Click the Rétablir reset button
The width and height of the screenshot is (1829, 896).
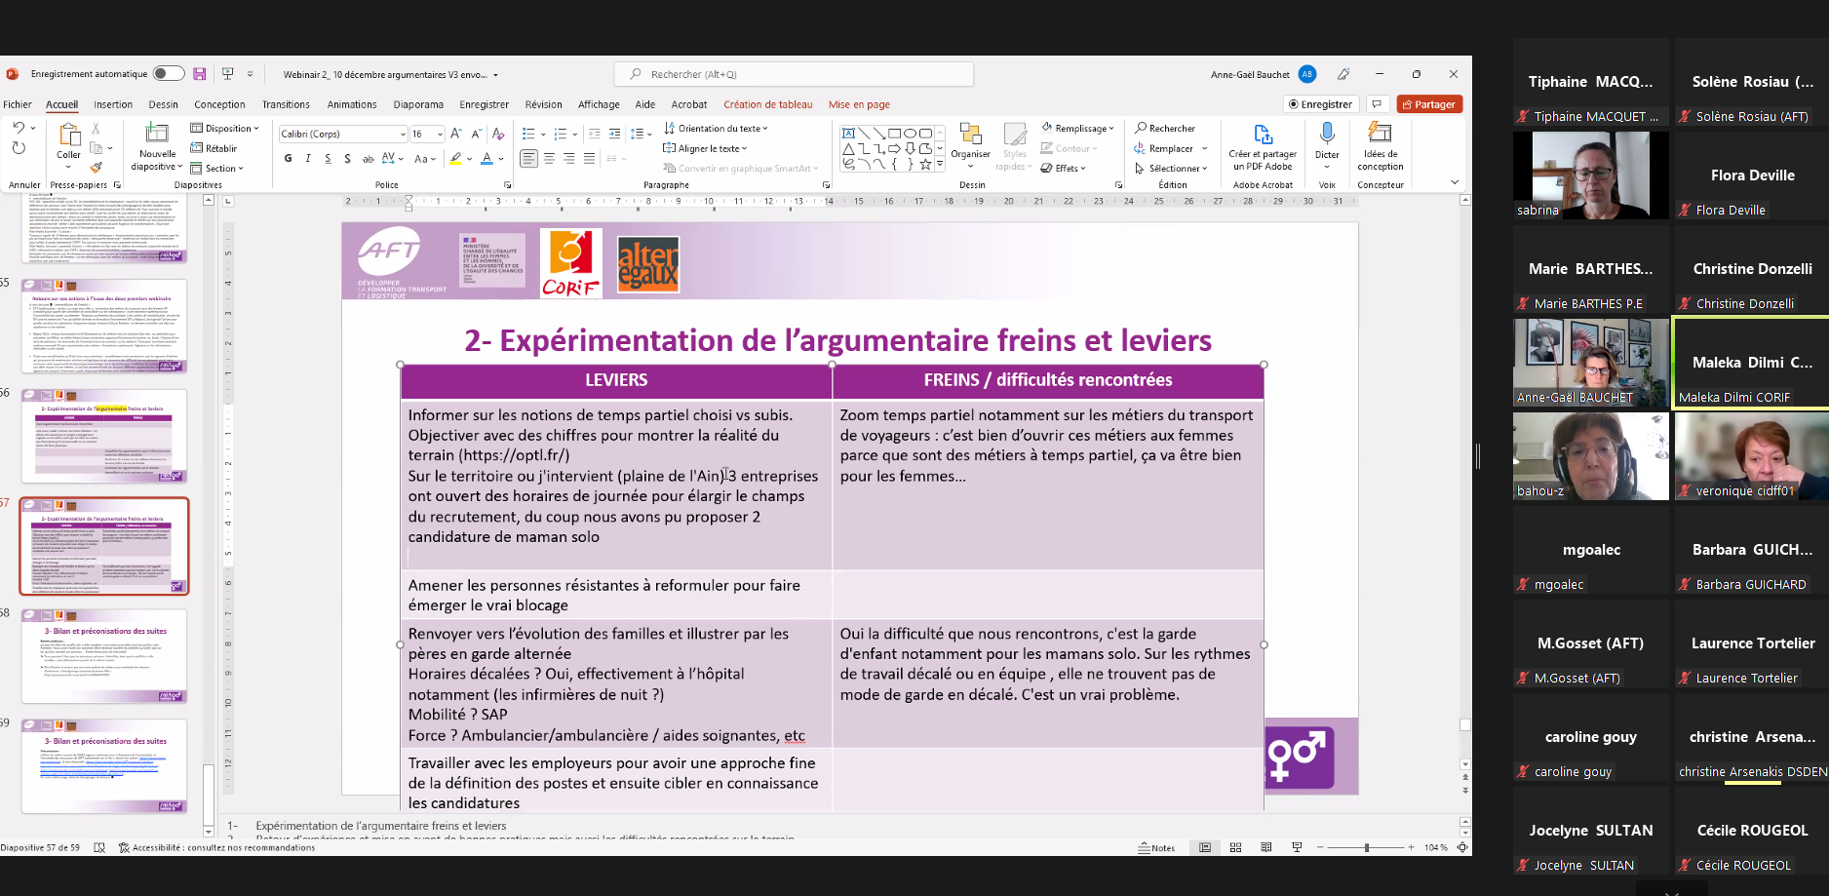tap(214, 148)
